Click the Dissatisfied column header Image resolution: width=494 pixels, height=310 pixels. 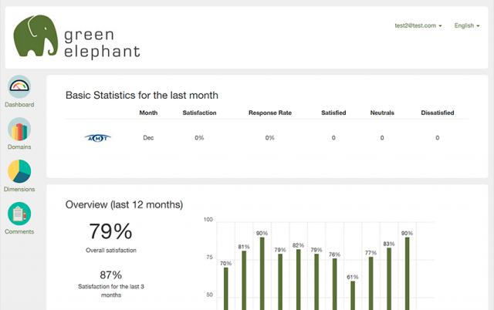438,113
